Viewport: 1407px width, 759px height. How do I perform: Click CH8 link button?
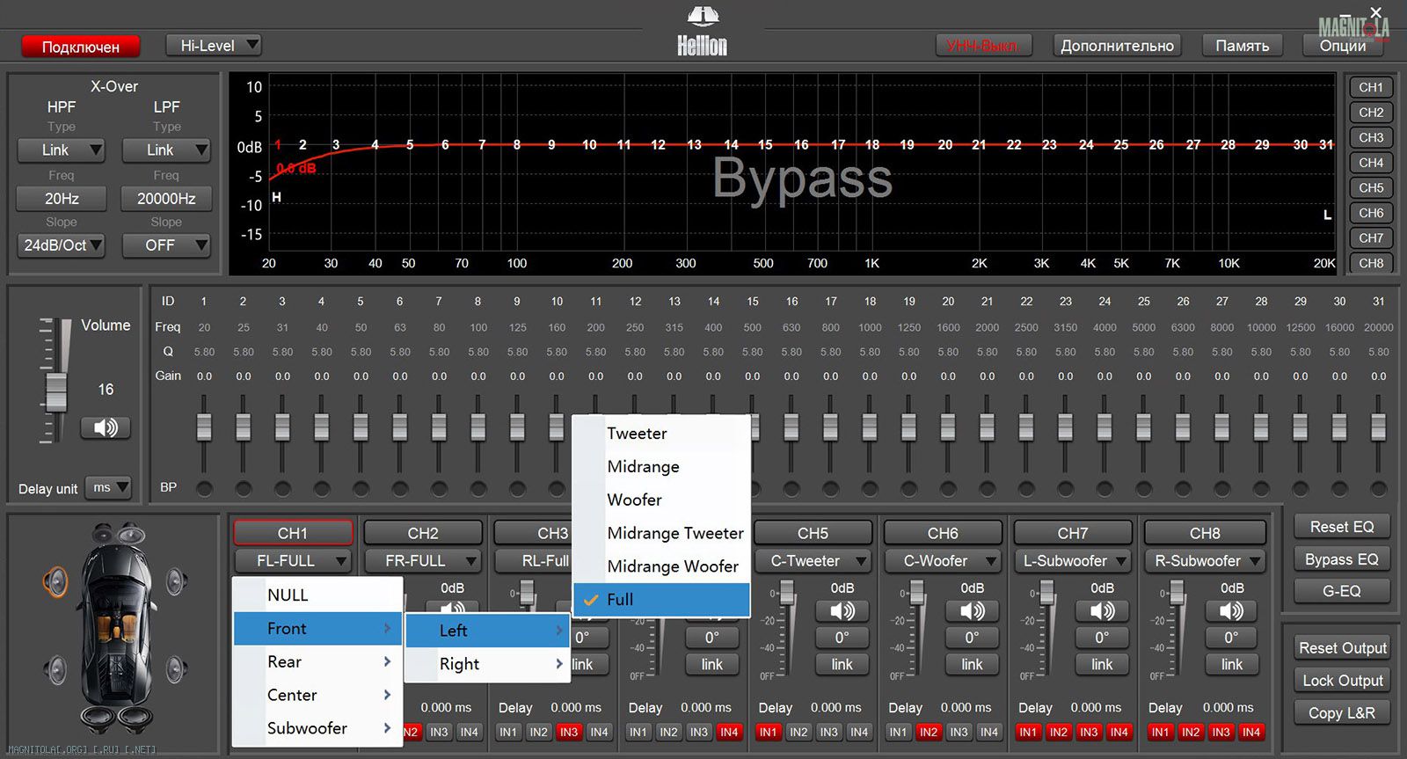point(1232,665)
